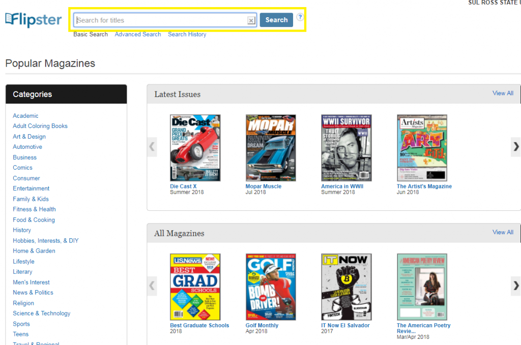Browse the Entertainment category

coord(31,189)
